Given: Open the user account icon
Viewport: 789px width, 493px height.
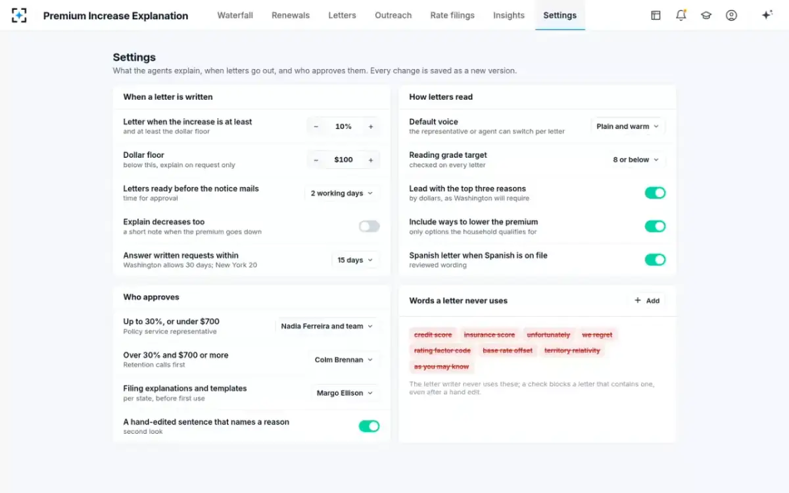Looking at the screenshot, I should tap(731, 15).
